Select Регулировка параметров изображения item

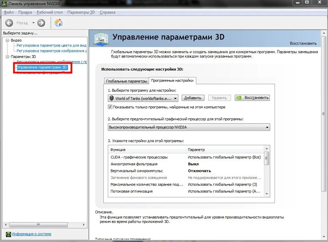tap(51, 51)
